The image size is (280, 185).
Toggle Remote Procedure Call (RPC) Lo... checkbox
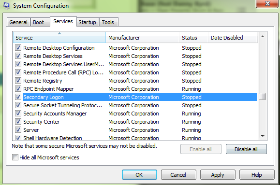point(18,72)
